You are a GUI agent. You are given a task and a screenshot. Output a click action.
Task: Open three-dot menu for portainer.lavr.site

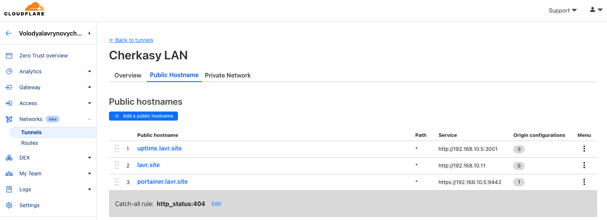[x=584, y=182]
